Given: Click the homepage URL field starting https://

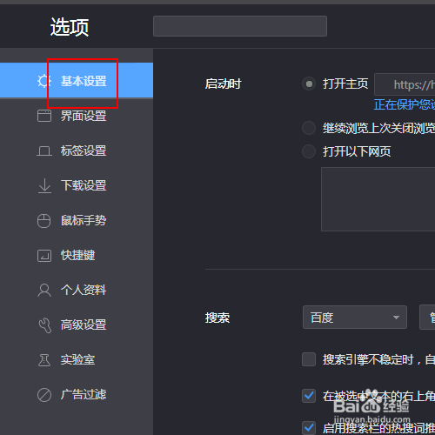Looking at the screenshot, I should click(405, 84).
